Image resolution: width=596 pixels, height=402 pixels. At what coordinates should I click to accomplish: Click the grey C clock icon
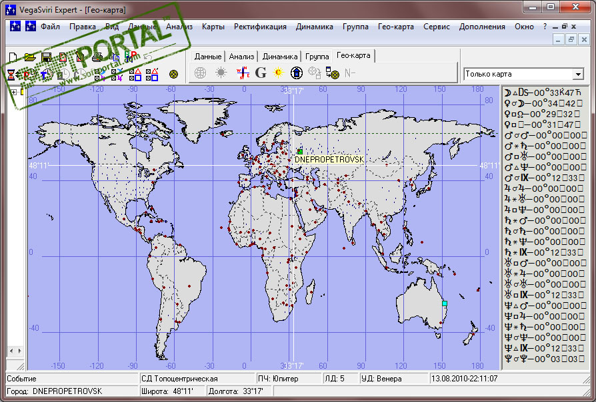80,75
